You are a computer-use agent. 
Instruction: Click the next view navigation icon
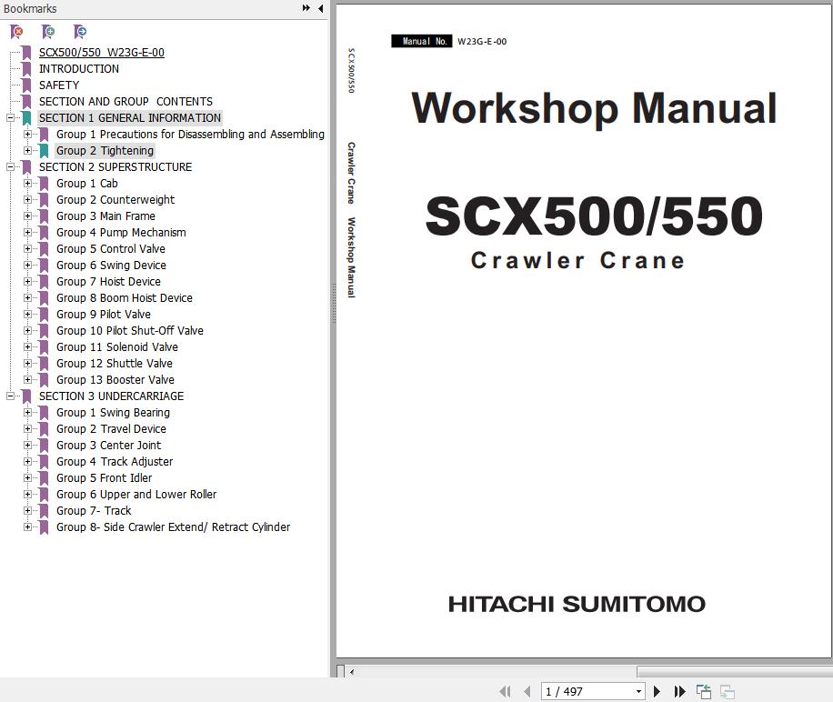point(728,691)
